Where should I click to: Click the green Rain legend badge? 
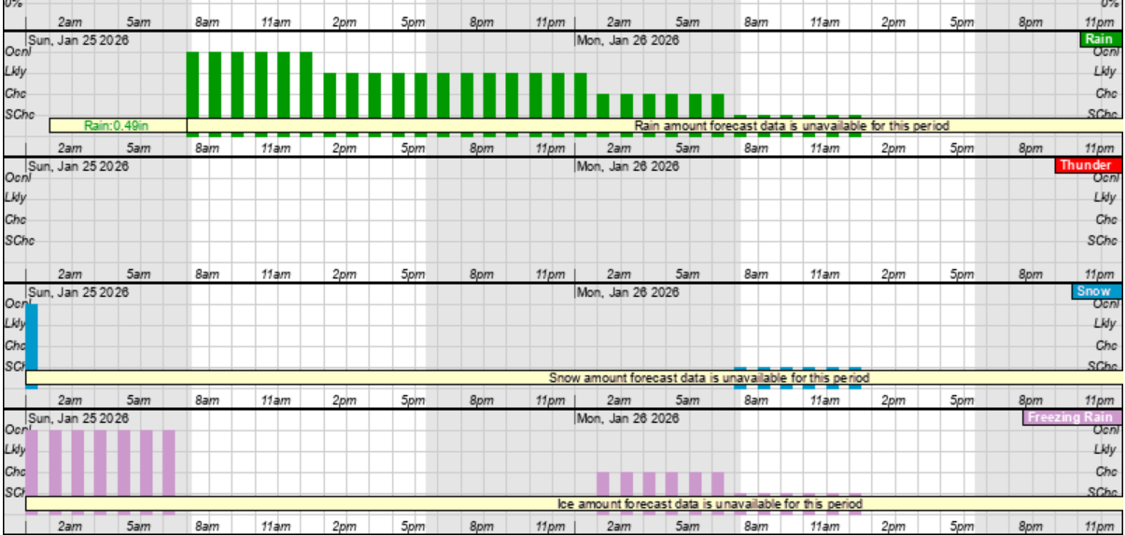(1098, 39)
